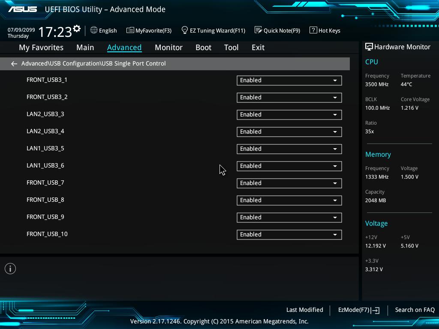This screenshot has height=329, width=439.
Task: Click the Quick Note notepad icon
Action: (x=258, y=30)
